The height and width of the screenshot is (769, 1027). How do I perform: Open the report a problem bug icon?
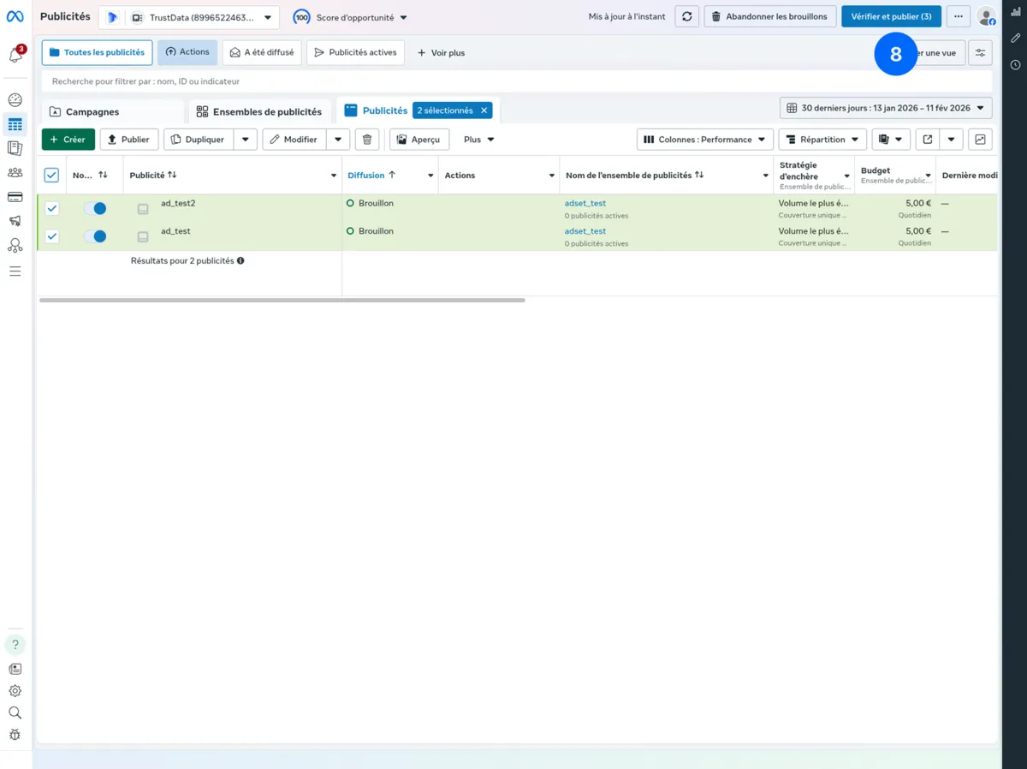coord(15,735)
